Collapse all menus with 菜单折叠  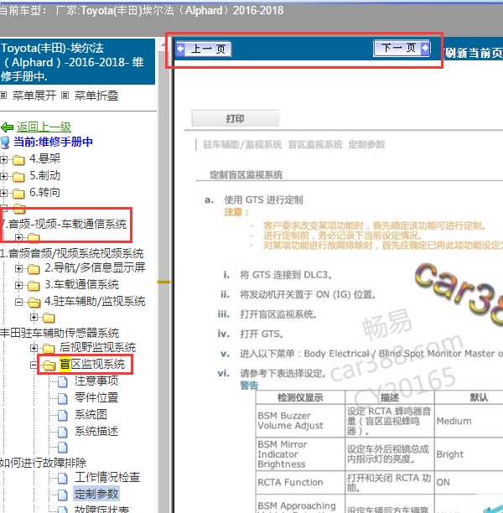tap(96, 96)
